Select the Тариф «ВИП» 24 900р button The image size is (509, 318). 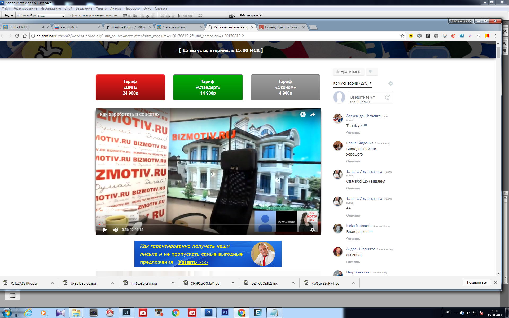coord(130,87)
